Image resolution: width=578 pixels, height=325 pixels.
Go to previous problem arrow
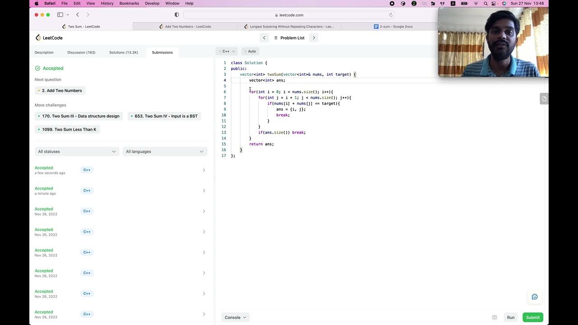[264, 38]
